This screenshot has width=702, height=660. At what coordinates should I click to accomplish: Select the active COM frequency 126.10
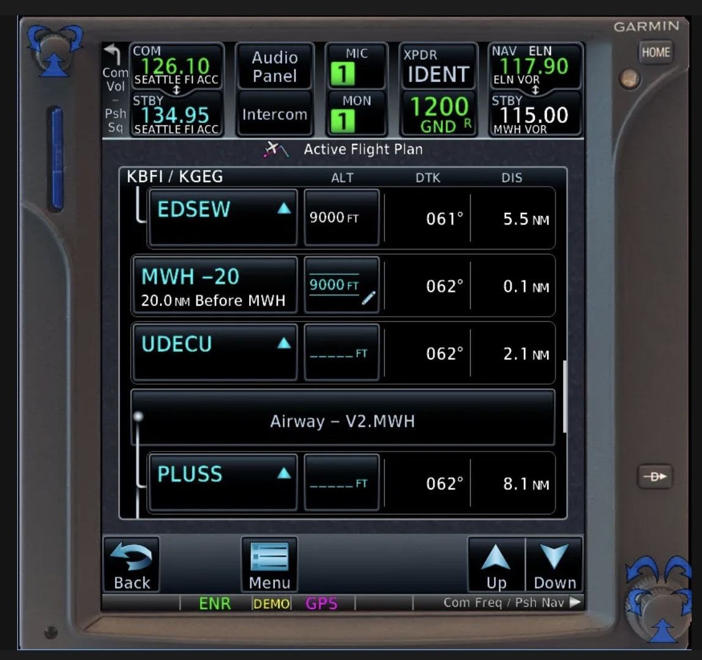176,66
